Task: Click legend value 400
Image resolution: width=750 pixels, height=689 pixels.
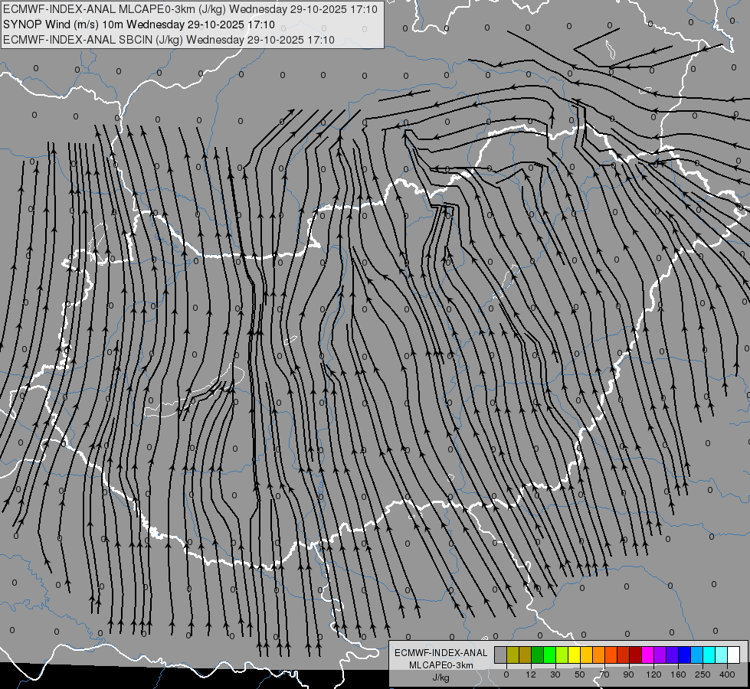Action: [727, 674]
